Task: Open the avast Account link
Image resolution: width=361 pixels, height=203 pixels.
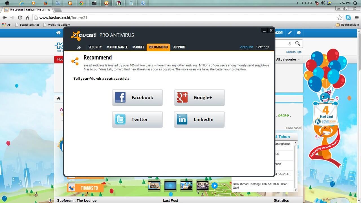Action: tap(246, 47)
